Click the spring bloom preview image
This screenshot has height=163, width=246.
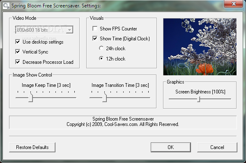click(200, 47)
